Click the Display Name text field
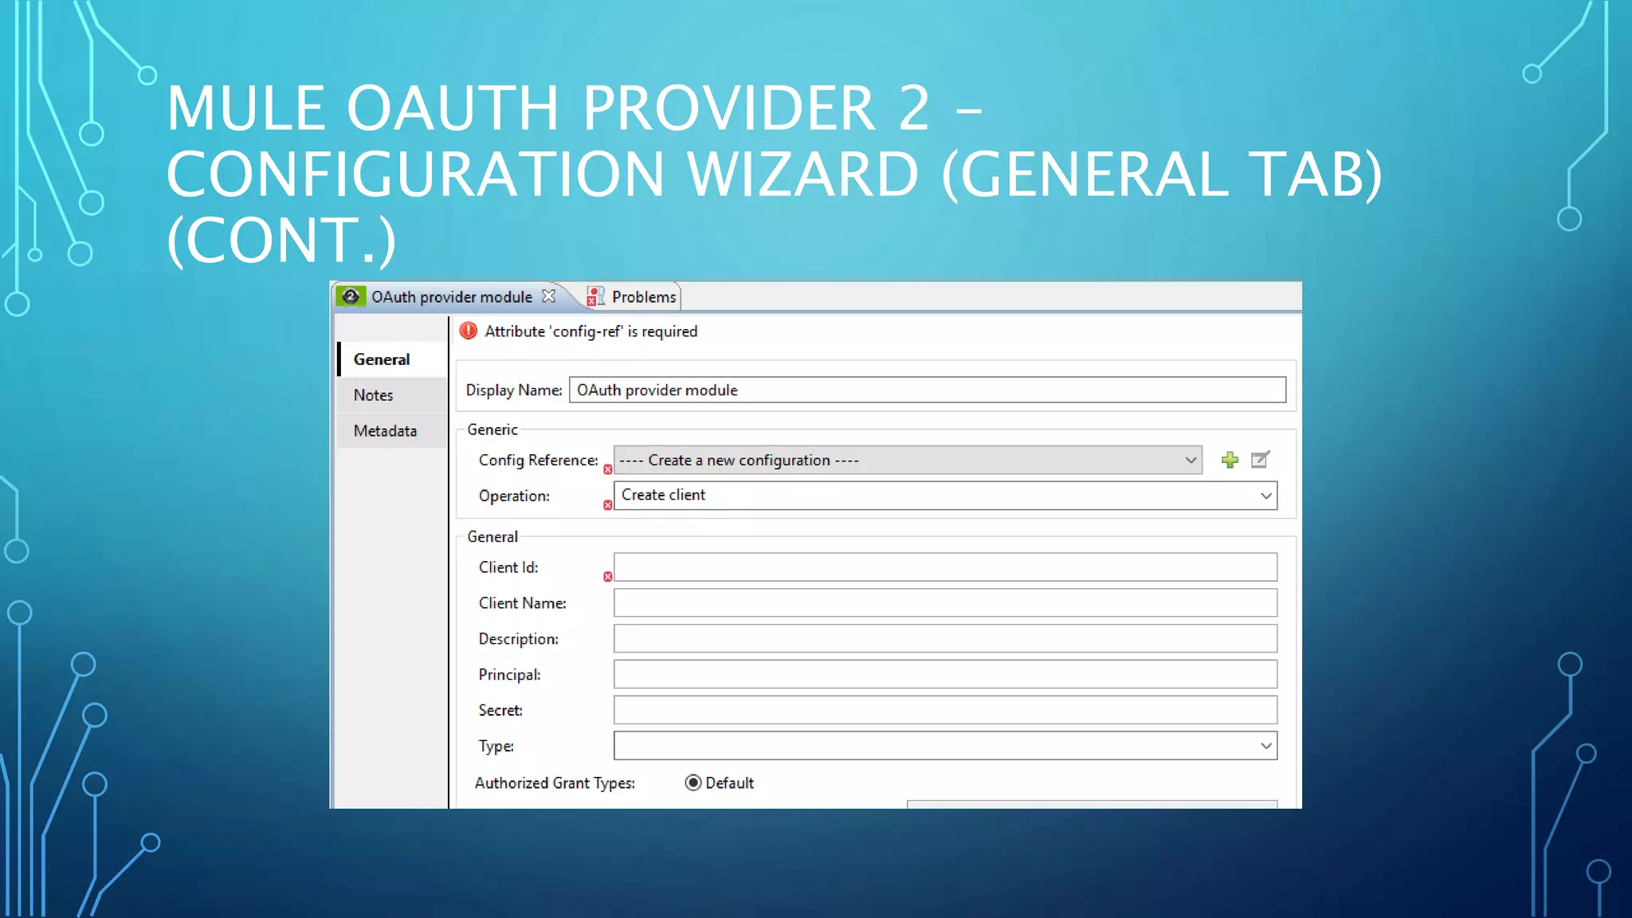The width and height of the screenshot is (1632, 918). pos(927,390)
